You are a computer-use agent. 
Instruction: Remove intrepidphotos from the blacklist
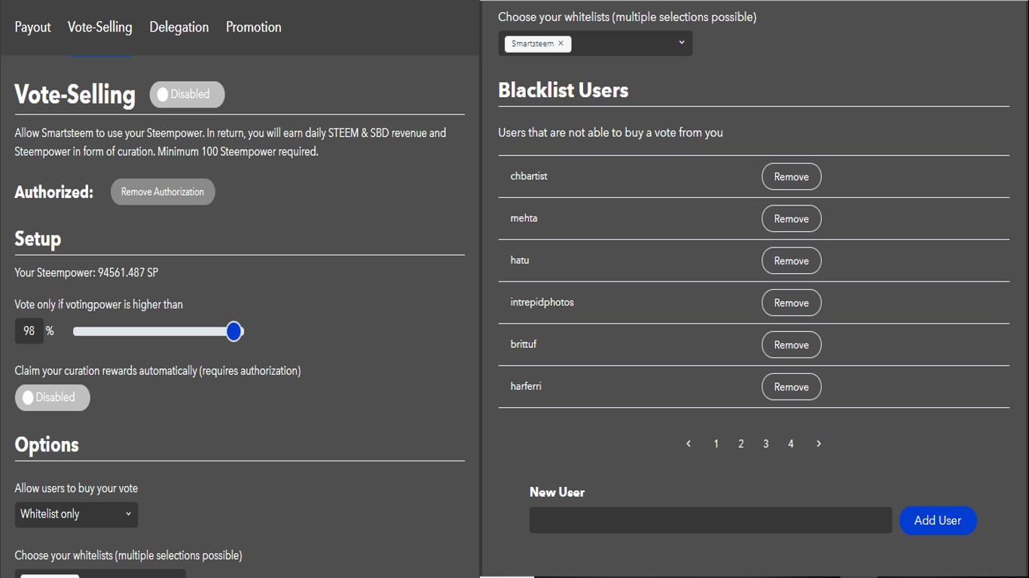[x=792, y=303]
